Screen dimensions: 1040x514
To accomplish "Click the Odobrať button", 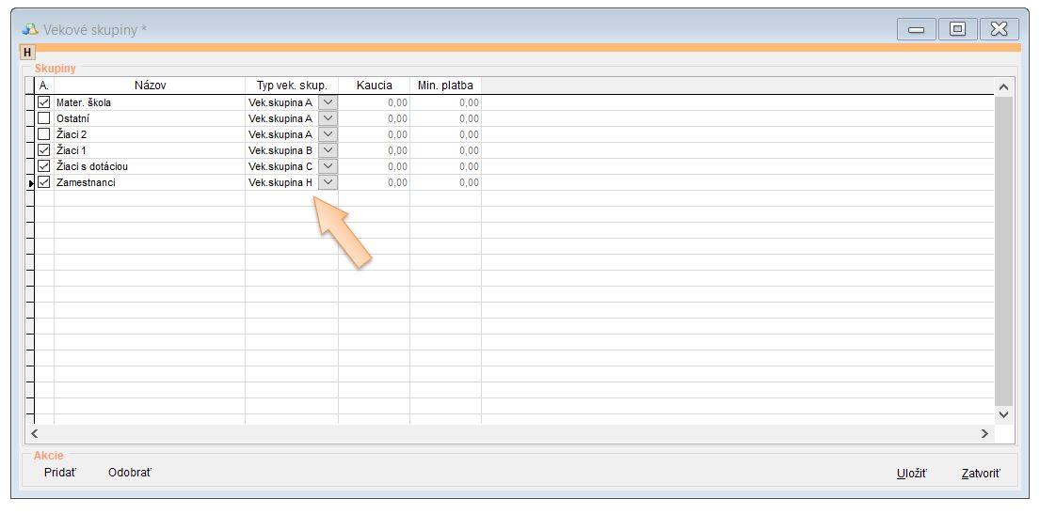I will [x=129, y=472].
